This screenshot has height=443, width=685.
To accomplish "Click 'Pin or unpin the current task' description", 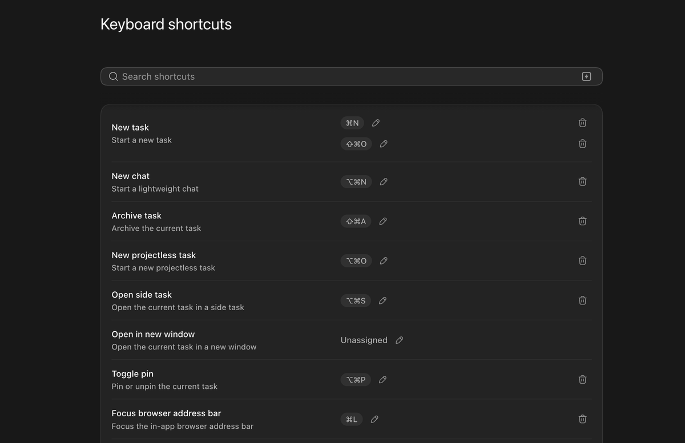I will coord(164,386).
